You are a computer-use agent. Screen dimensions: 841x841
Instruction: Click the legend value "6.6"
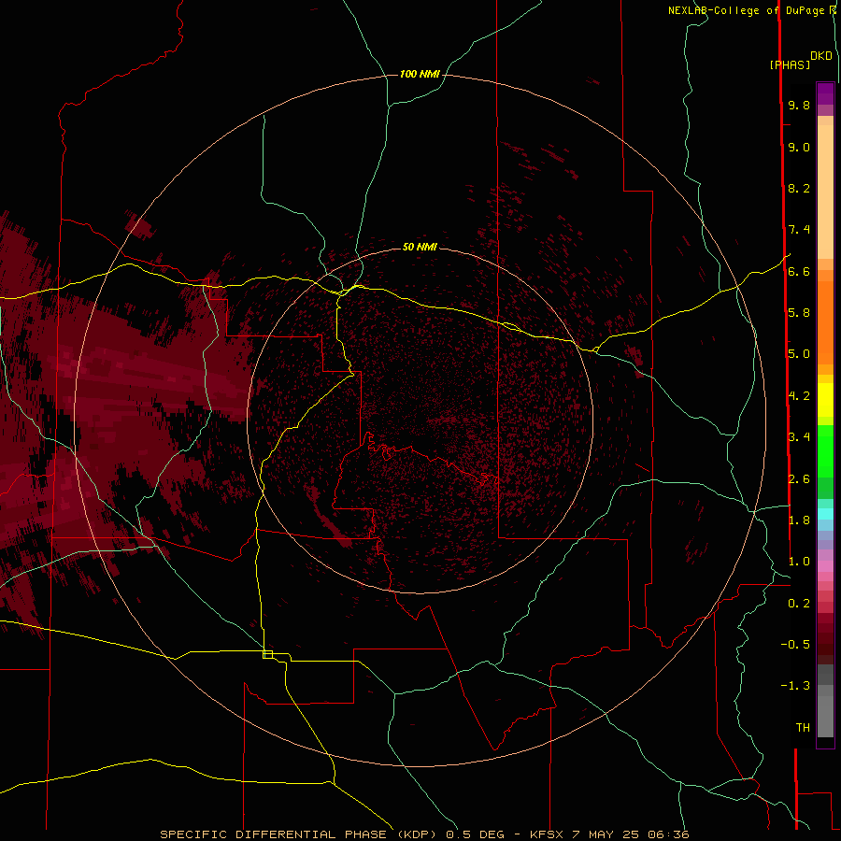[799, 271]
